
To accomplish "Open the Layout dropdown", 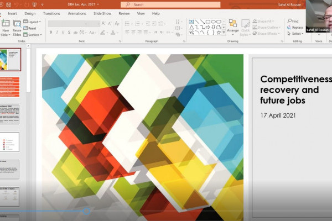I will (33, 22).
